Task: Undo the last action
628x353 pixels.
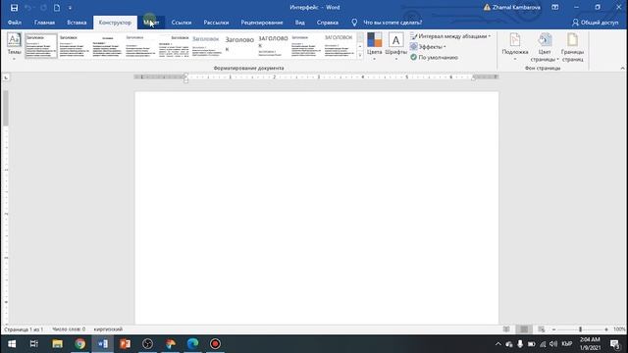Action: 27,8
